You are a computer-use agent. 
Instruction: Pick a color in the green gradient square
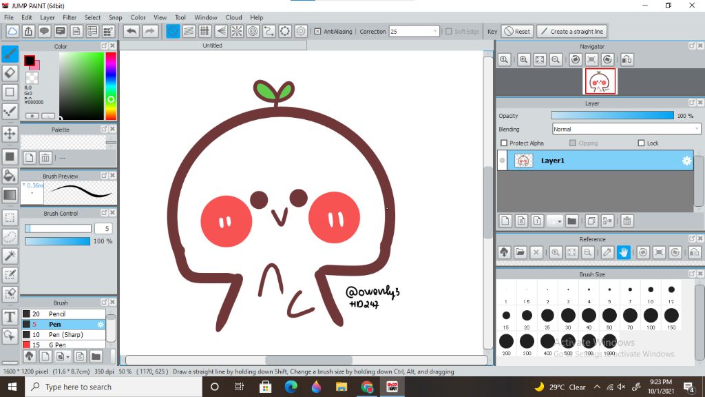(81, 86)
